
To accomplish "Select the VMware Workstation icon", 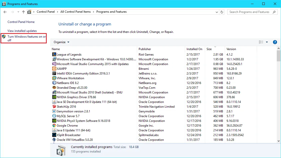I will [x=55, y=78].
